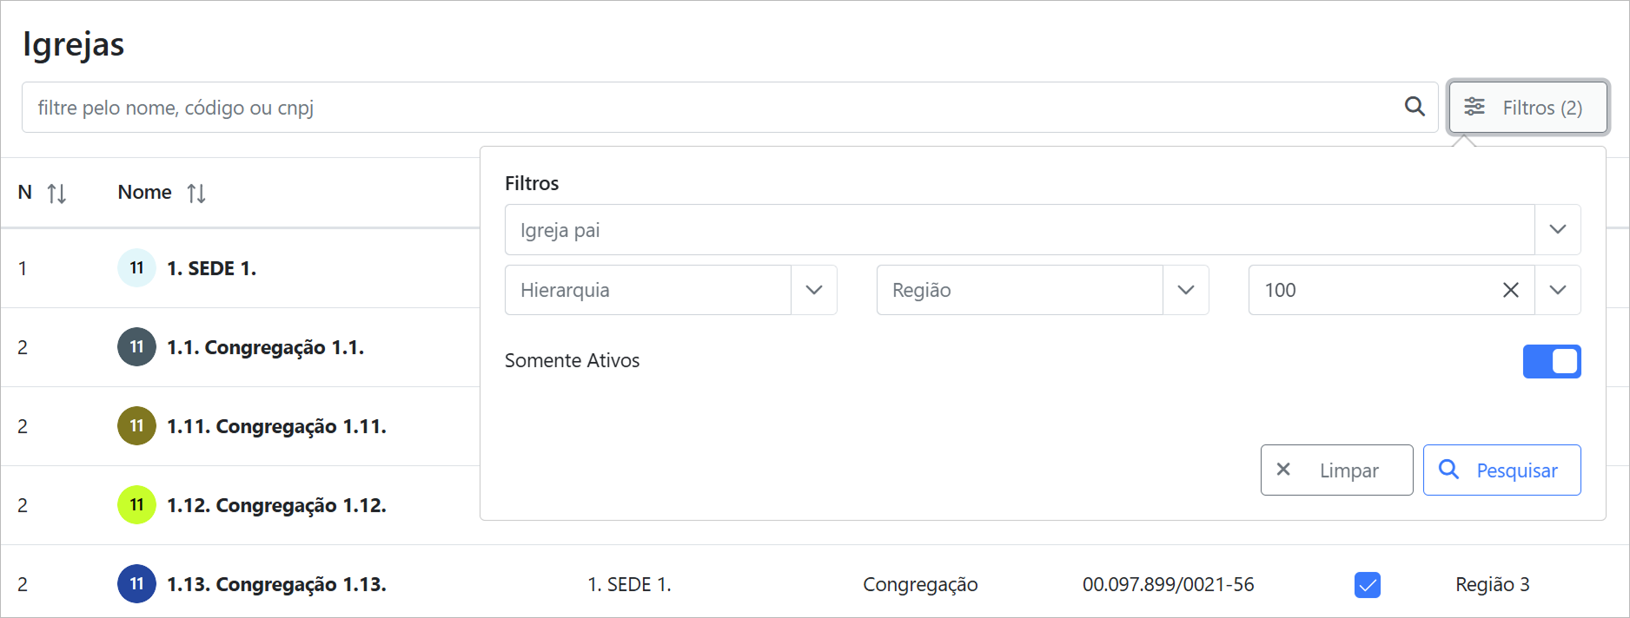This screenshot has height=618, width=1630.
Task: Sort the table by Nome column
Action: (196, 193)
